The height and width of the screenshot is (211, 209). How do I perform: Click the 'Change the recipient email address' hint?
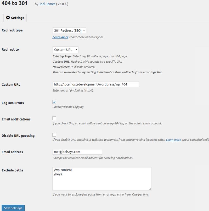93,158
